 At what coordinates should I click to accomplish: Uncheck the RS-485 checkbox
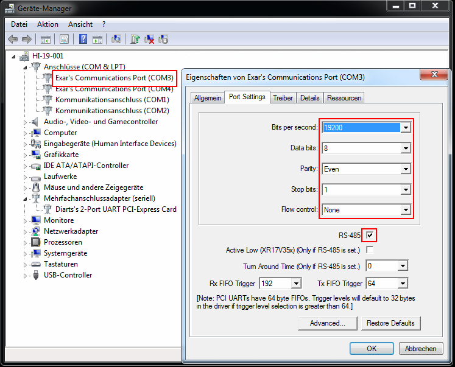pyautogui.click(x=369, y=235)
